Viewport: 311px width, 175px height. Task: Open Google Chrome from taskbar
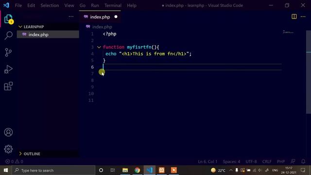(137, 170)
